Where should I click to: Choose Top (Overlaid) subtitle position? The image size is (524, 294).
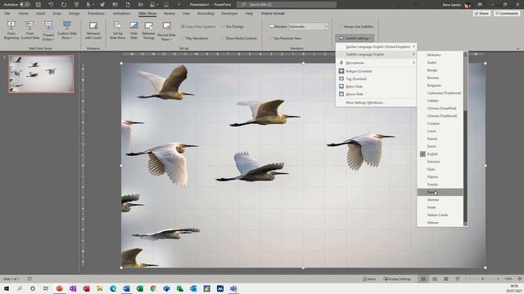[x=377, y=78]
